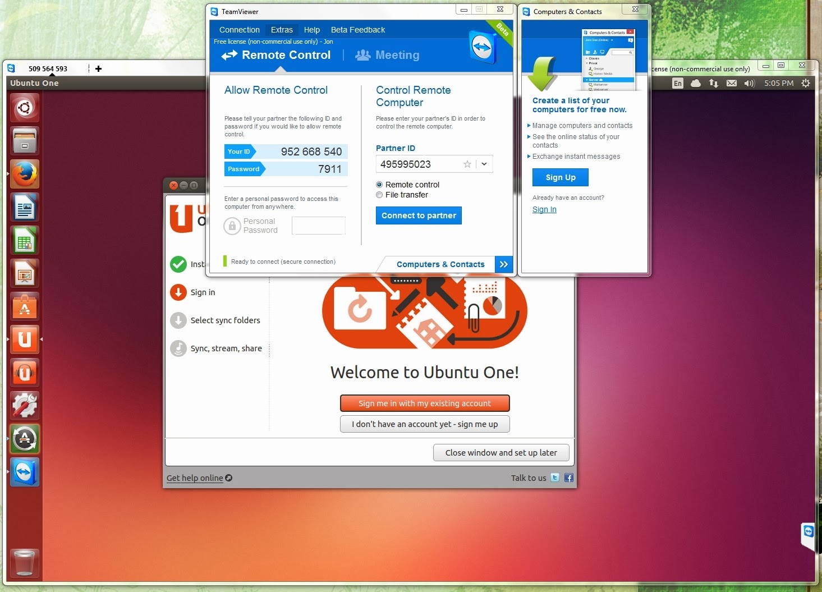Click Close window and set up later

501,453
